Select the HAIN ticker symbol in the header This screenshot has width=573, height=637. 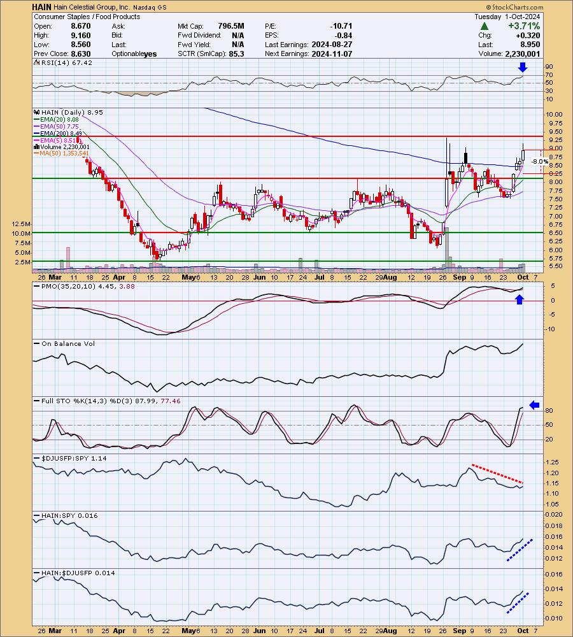click(42, 7)
